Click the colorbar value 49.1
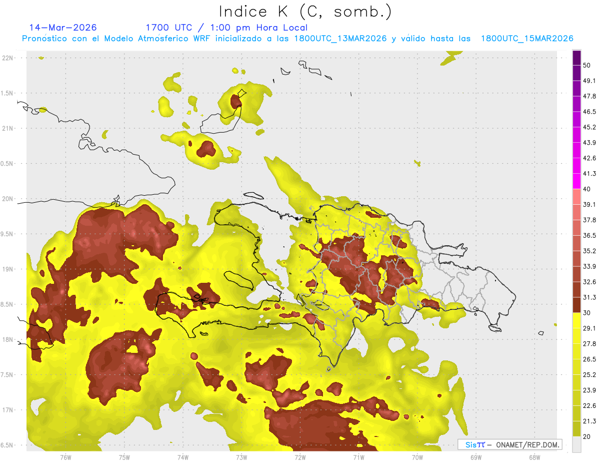 click(x=589, y=81)
